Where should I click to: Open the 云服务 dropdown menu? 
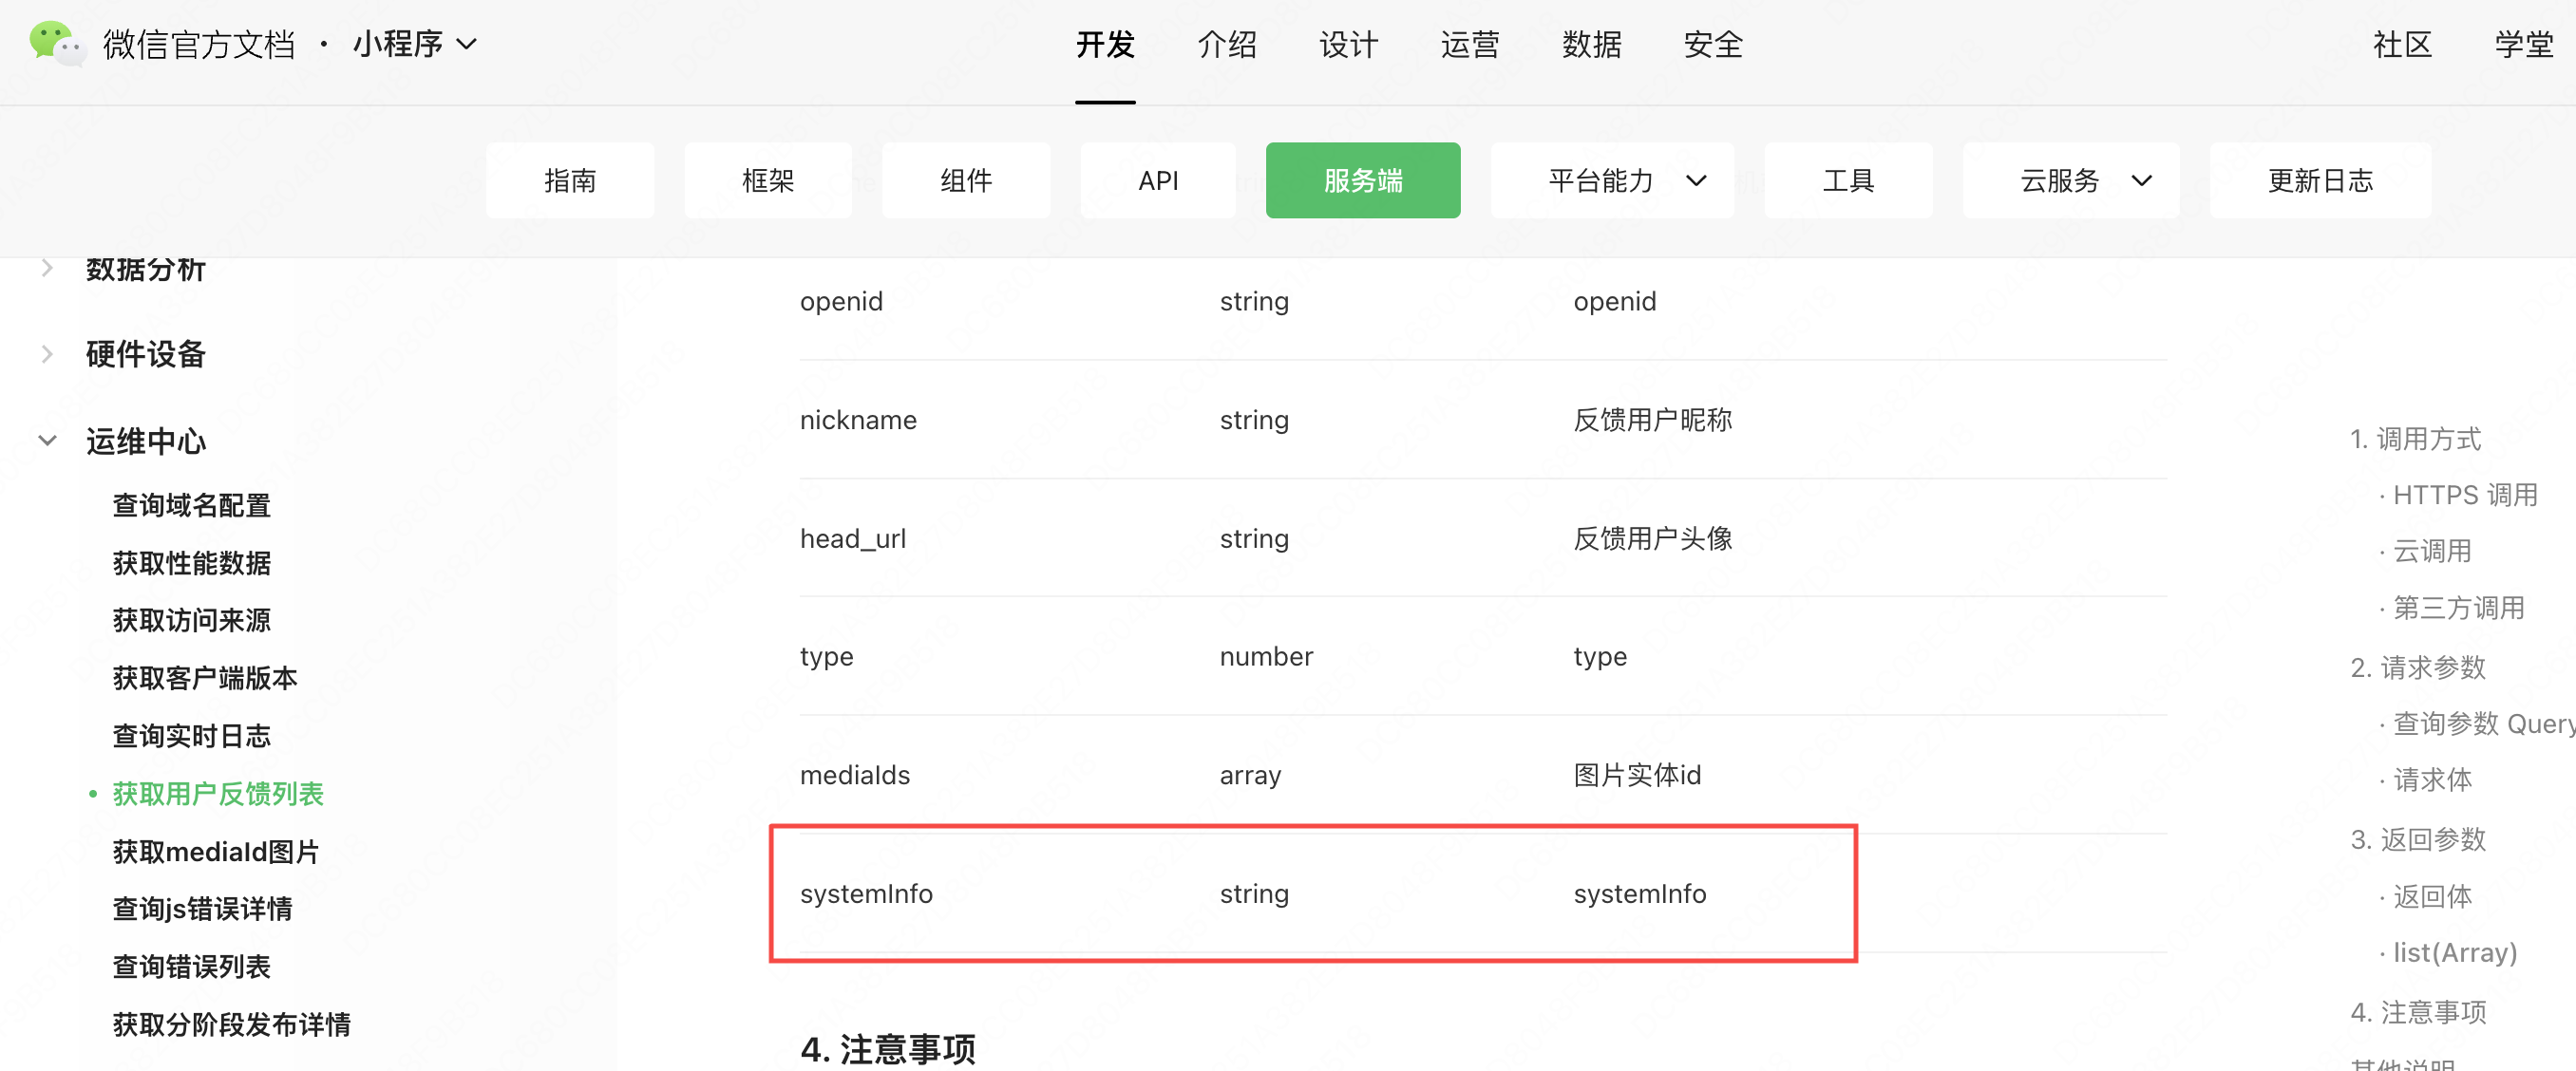[2070, 181]
